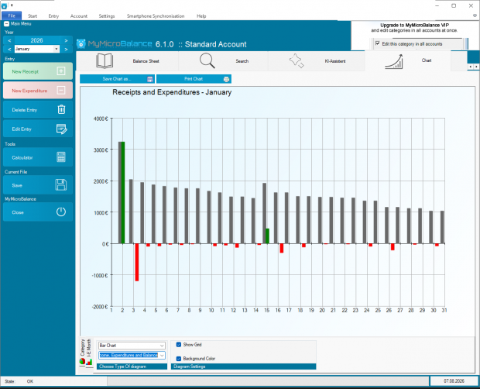Screen dimensions: 480x389
Task: Open the Settings ribbon tab
Action: coord(107,16)
